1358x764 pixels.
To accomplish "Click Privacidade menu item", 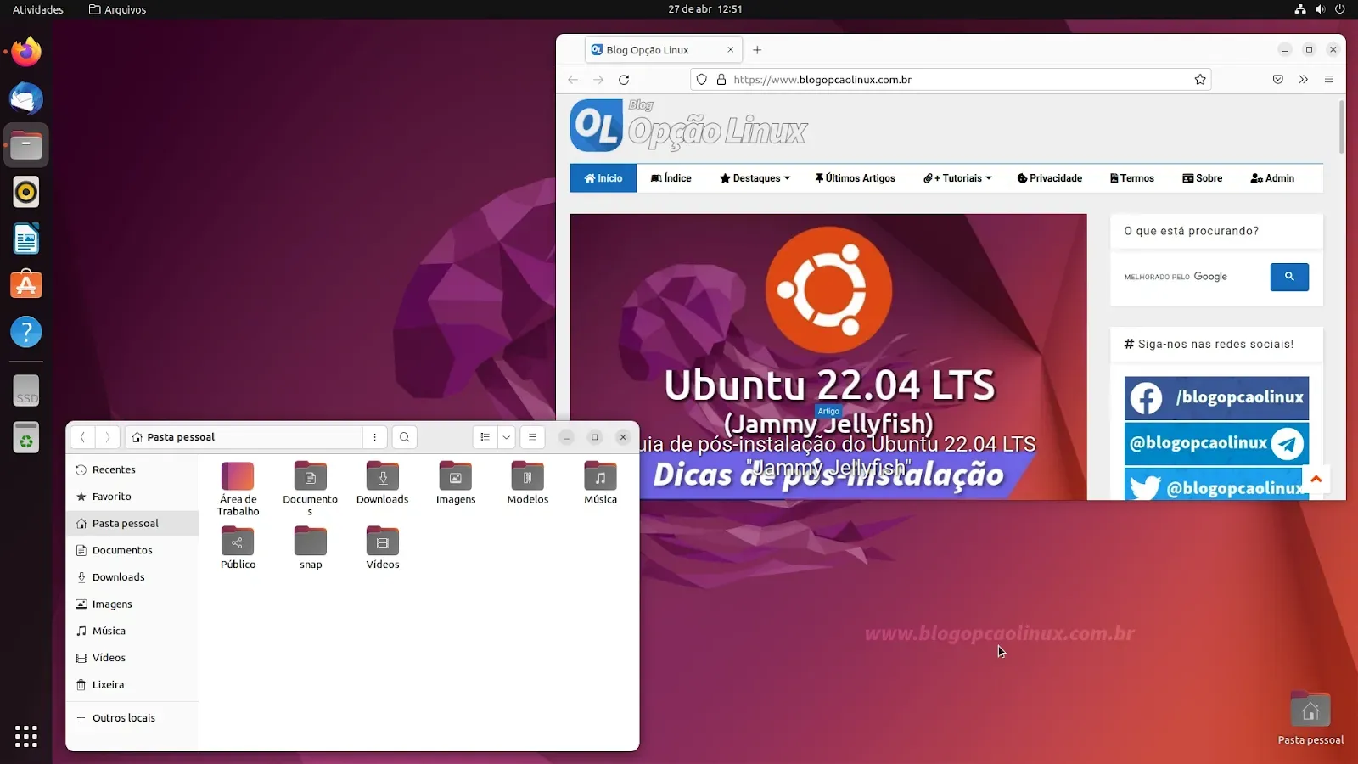I will (x=1049, y=178).
